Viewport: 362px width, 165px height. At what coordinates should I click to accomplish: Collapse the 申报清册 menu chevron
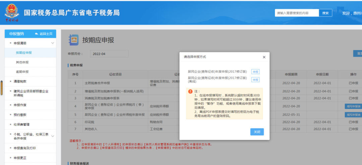(x=53, y=43)
